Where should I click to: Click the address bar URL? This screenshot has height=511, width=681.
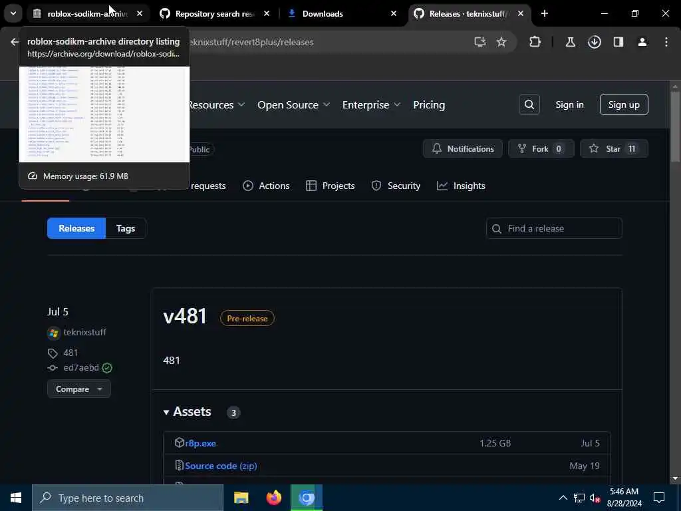point(251,42)
